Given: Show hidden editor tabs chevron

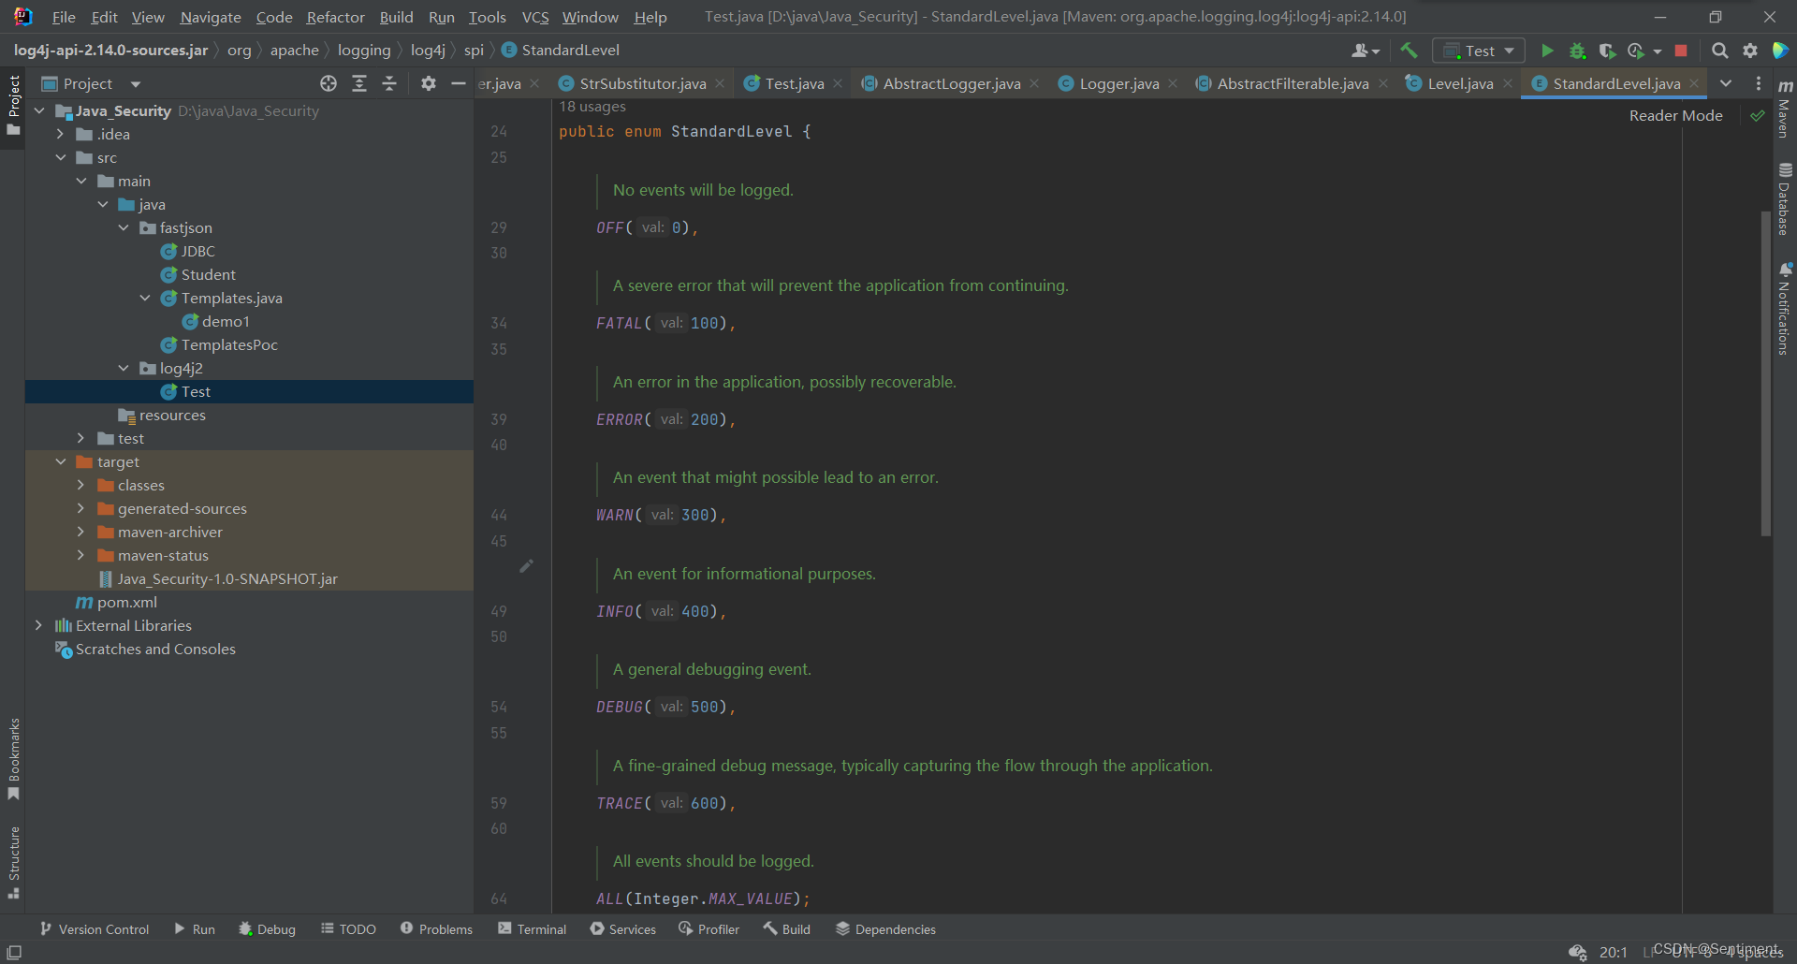Looking at the screenshot, I should (1726, 83).
